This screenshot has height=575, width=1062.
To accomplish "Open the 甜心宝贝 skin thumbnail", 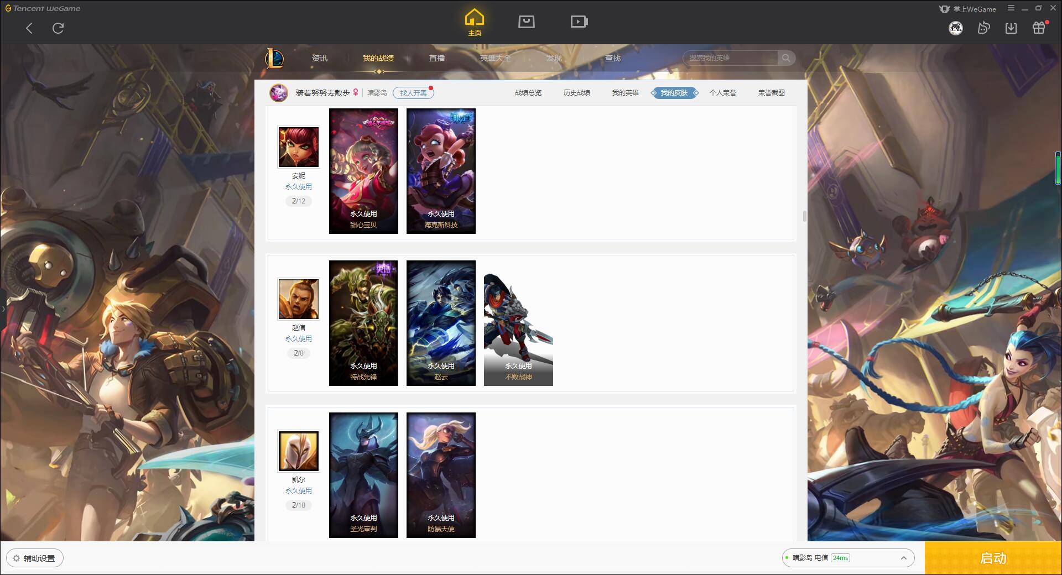I will (363, 171).
